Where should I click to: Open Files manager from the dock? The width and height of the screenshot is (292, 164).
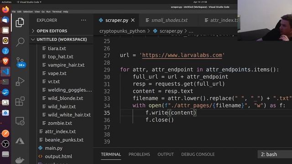click(5, 30)
